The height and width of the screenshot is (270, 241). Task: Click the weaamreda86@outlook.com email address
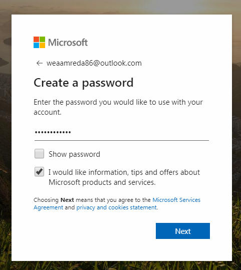[x=94, y=63]
